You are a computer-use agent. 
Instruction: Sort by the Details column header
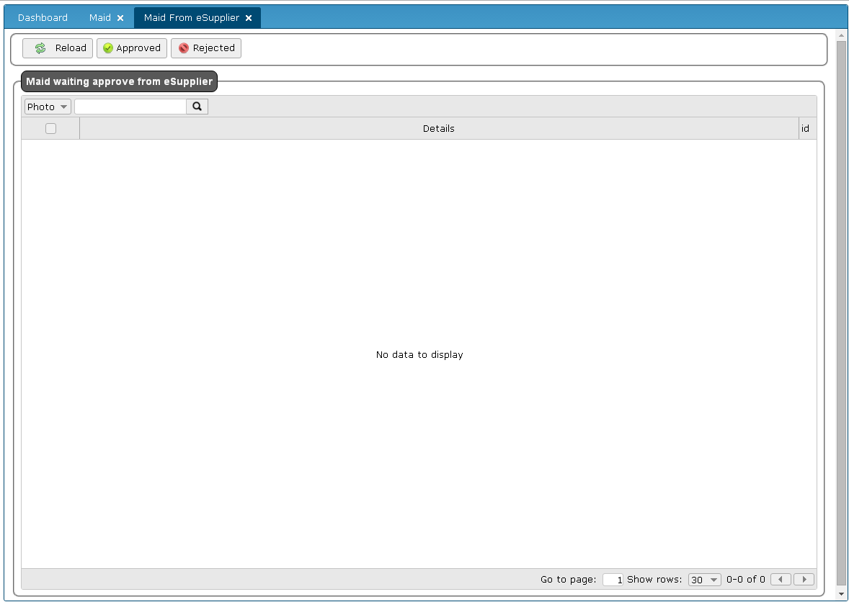(x=439, y=129)
